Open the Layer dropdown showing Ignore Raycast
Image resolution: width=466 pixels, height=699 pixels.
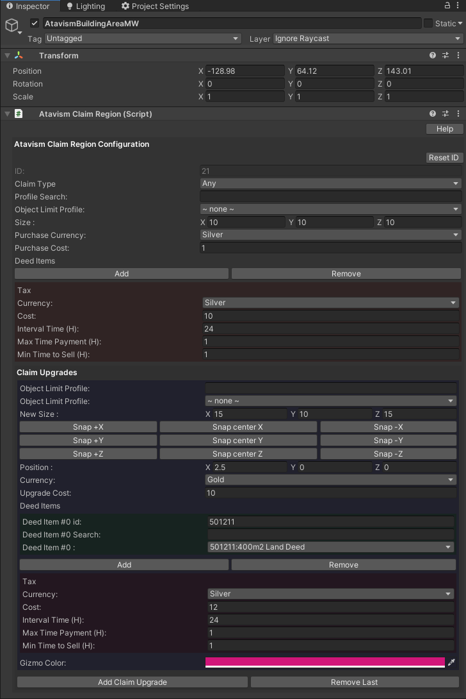(x=367, y=38)
